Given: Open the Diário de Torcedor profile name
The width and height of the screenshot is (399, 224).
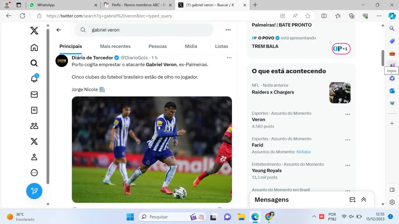Looking at the screenshot, I should 92,58.
